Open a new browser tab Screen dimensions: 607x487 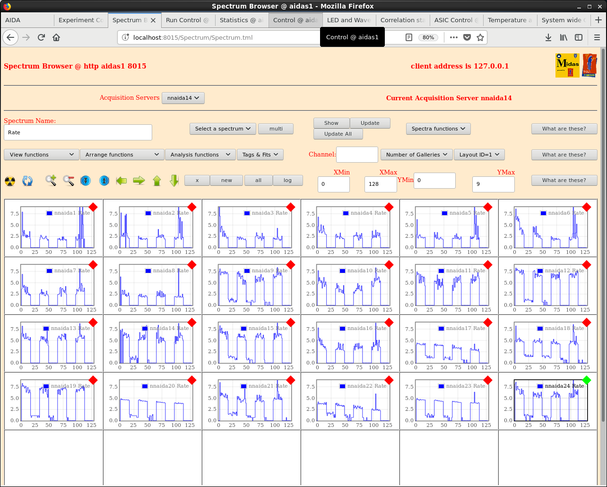click(598, 20)
